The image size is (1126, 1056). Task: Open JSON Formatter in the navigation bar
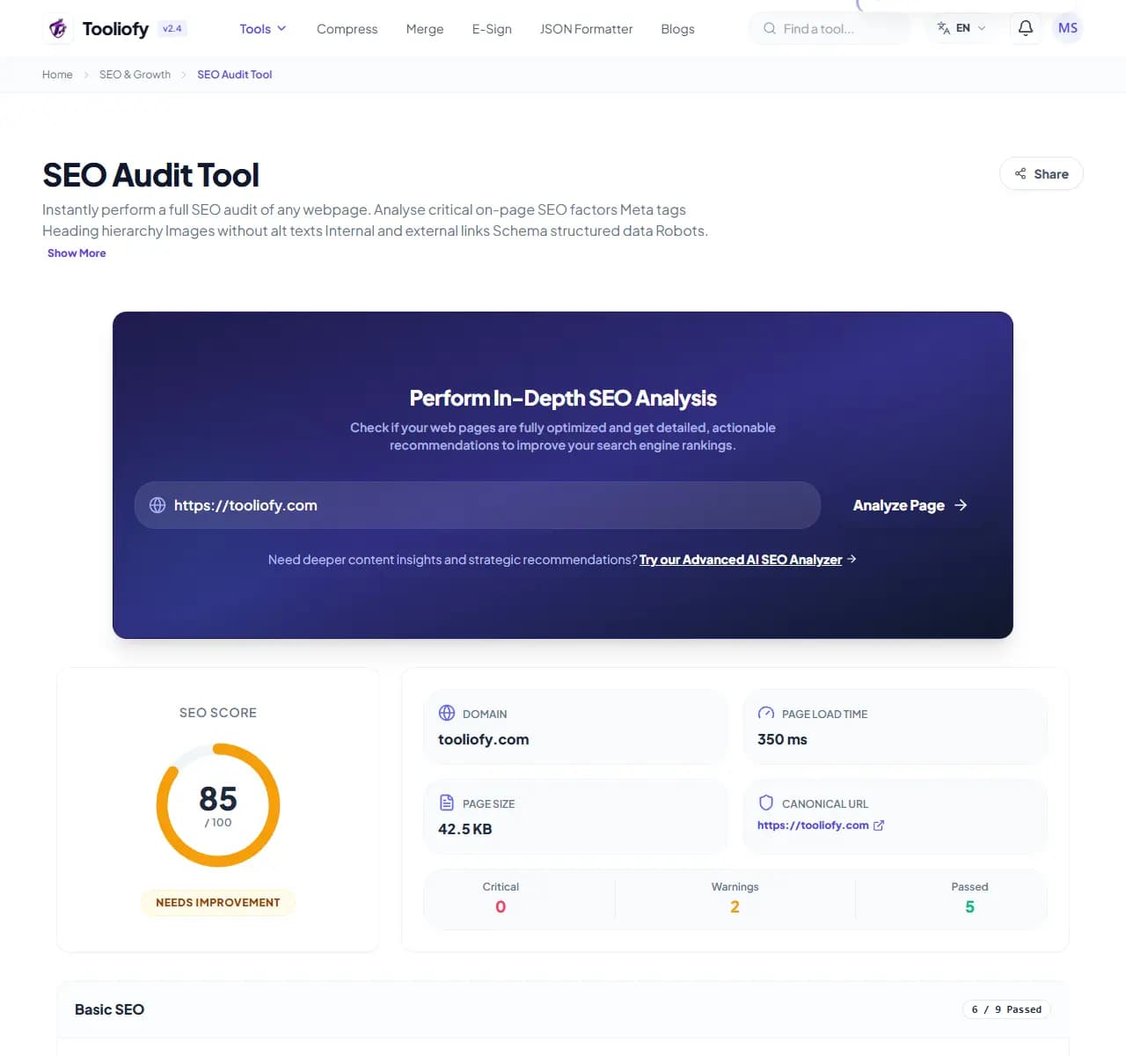[586, 29]
